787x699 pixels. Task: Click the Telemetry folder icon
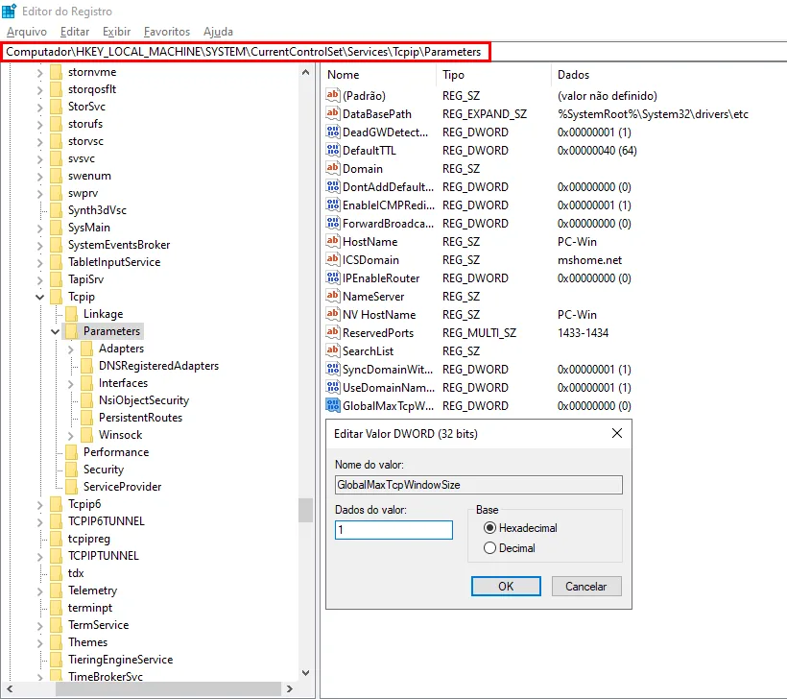click(x=57, y=591)
